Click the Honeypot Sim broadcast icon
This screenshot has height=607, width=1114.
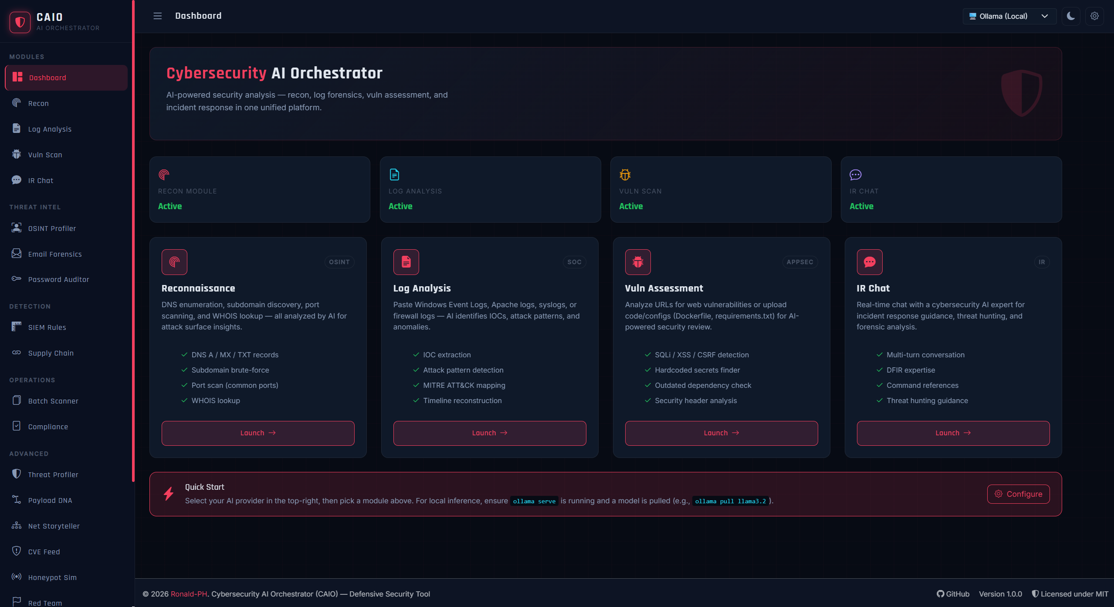17,576
